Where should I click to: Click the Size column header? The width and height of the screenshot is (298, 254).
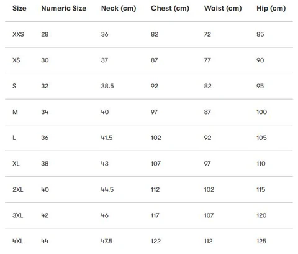click(19, 8)
